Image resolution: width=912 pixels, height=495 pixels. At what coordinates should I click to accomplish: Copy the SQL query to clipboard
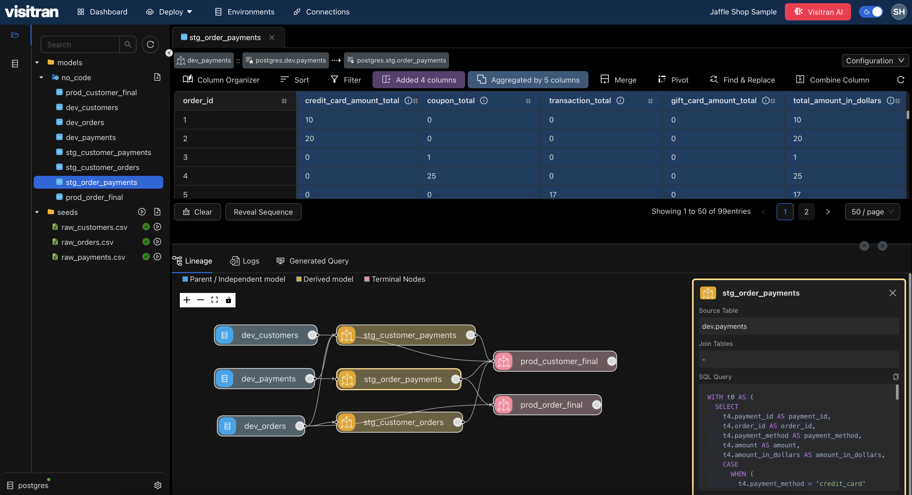(896, 377)
